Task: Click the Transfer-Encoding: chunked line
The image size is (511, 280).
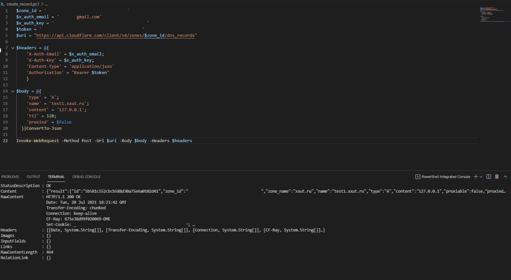Action: click(76, 208)
